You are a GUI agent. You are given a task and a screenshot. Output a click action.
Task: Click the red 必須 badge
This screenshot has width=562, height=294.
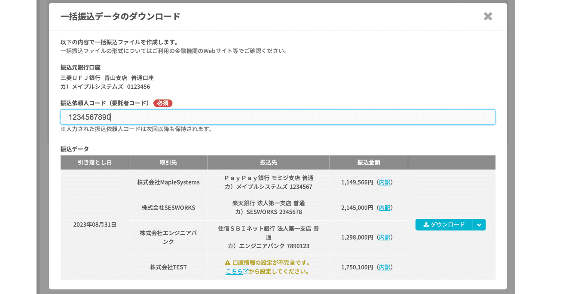click(x=163, y=103)
